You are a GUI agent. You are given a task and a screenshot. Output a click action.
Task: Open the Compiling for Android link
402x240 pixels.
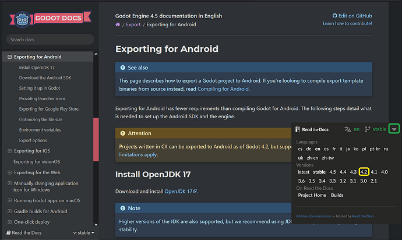point(223,89)
